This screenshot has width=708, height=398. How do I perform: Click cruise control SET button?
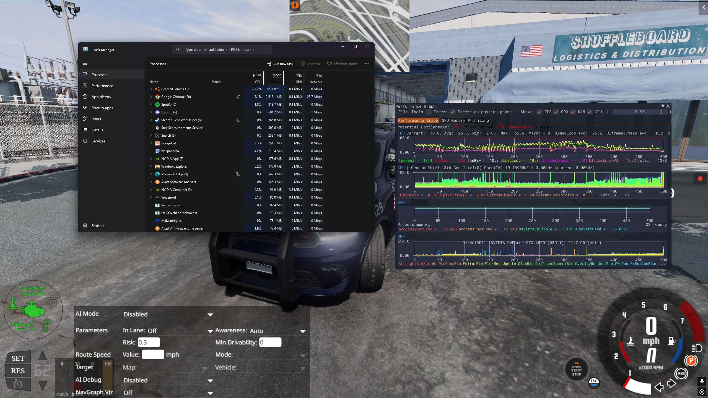coord(18,358)
